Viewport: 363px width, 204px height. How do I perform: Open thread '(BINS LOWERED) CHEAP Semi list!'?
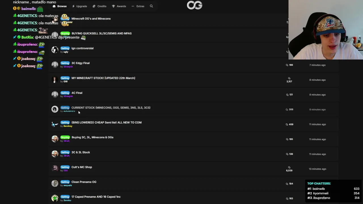pos(106,122)
